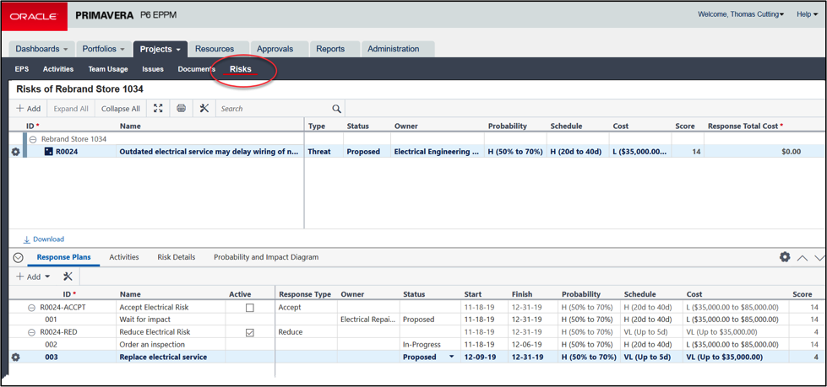Click the Download link
The height and width of the screenshot is (387, 827).
[44, 239]
